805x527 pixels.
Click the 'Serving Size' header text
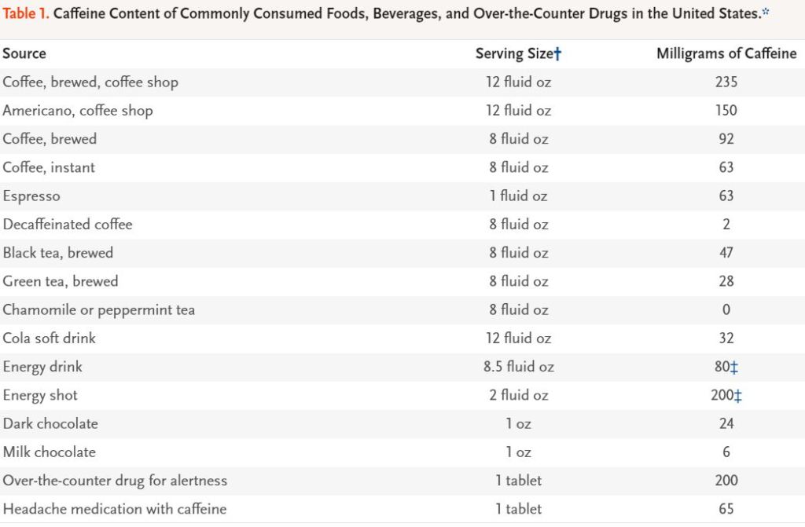tap(513, 53)
